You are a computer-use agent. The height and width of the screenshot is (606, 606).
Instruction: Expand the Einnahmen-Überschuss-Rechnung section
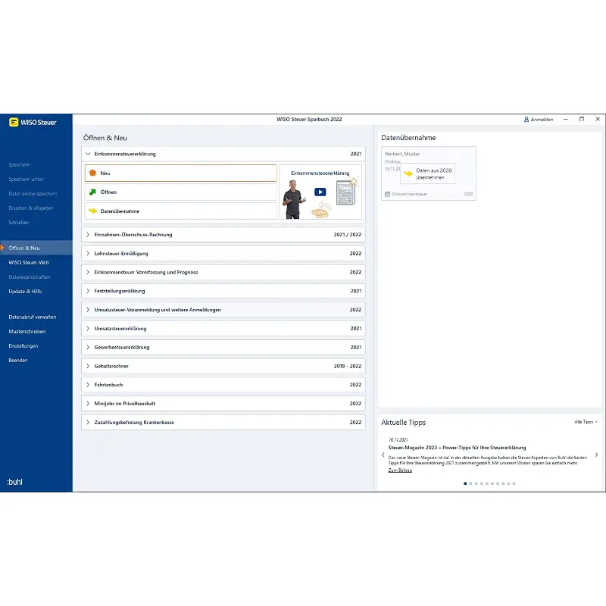coord(223,235)
